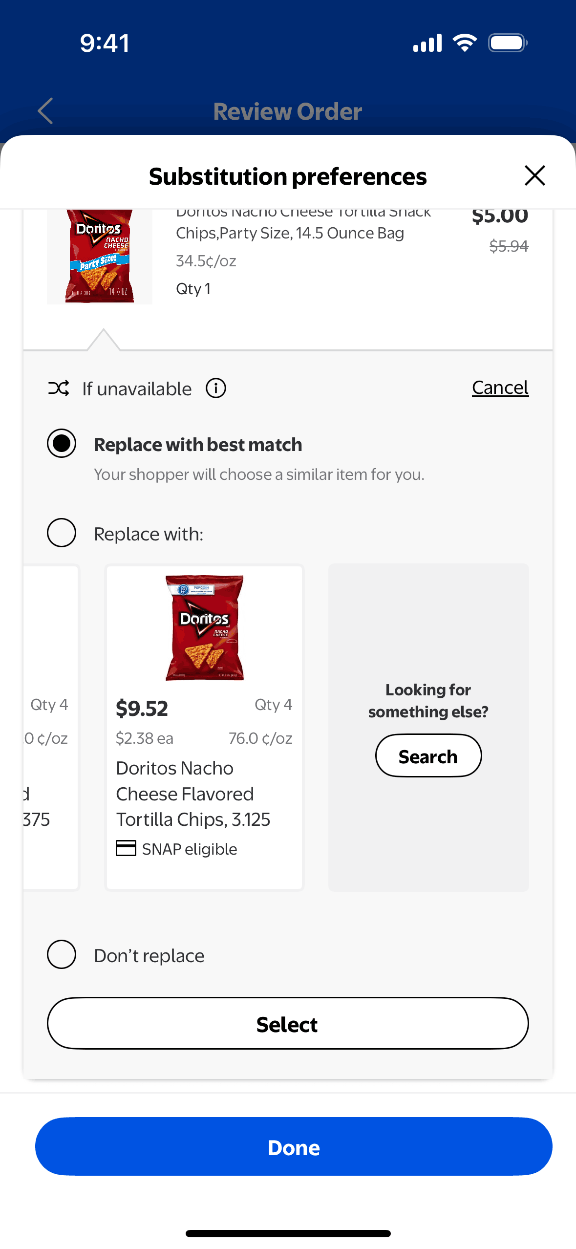Tap the Doritos Party Size product image
Image resolution: width=576 pixels, height=1249 pixels.
click(100, 256)
